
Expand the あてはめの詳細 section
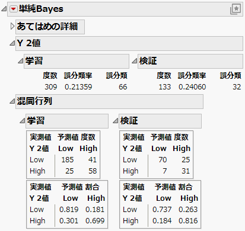(x=12, y=26)
